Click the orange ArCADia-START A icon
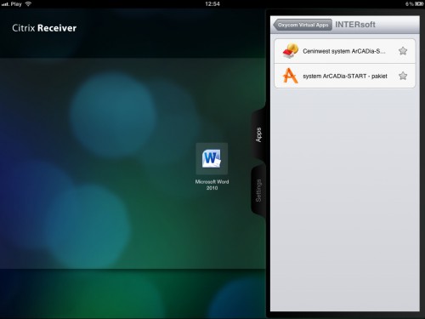This screenshot has width=425, height=319. pos(290,76)
